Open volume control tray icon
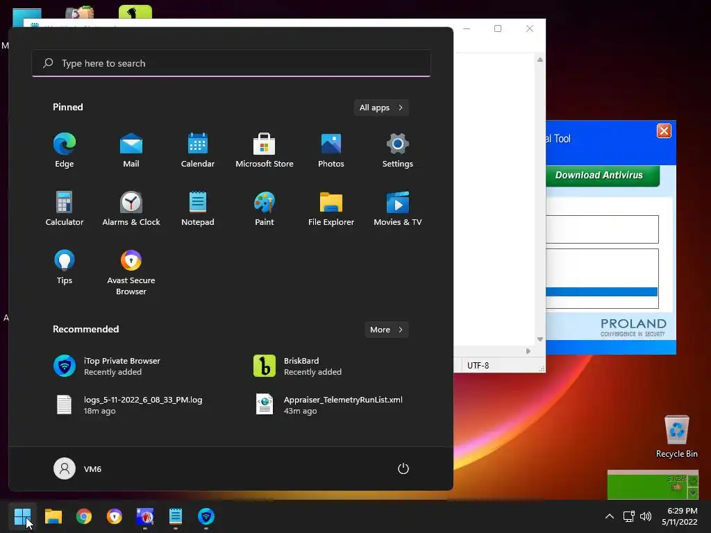Screen dimensions: 711x533 (x=646, y=516)
